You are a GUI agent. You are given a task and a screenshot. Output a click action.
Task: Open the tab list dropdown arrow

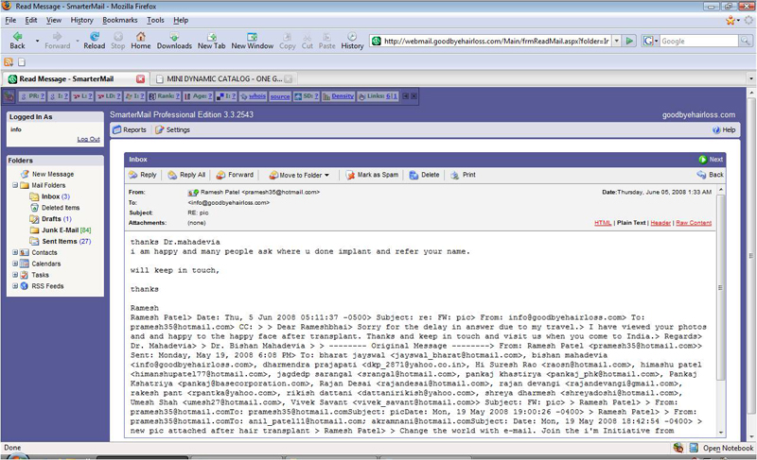click(750, 79)
